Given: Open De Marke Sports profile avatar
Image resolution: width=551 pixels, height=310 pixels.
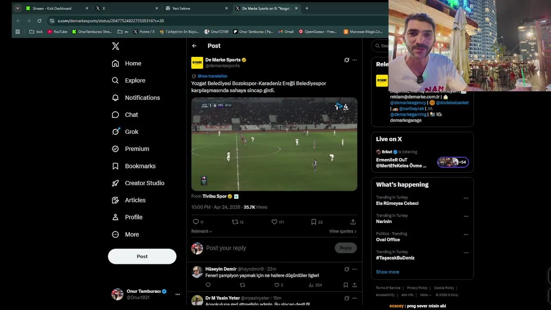Looking at the screenshot, I should pyautogui.click(x=197, y=63).
